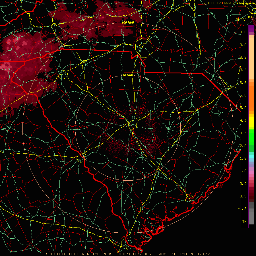
Task: Click the 5.0 value on the legend
Action: pos(243,108)
